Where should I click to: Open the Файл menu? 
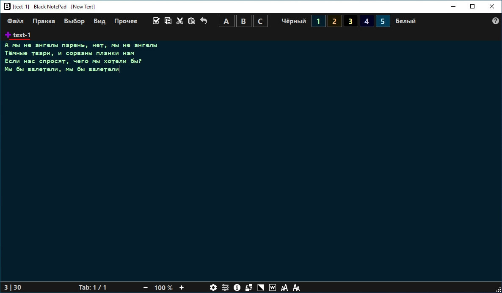tap(15, 21)
